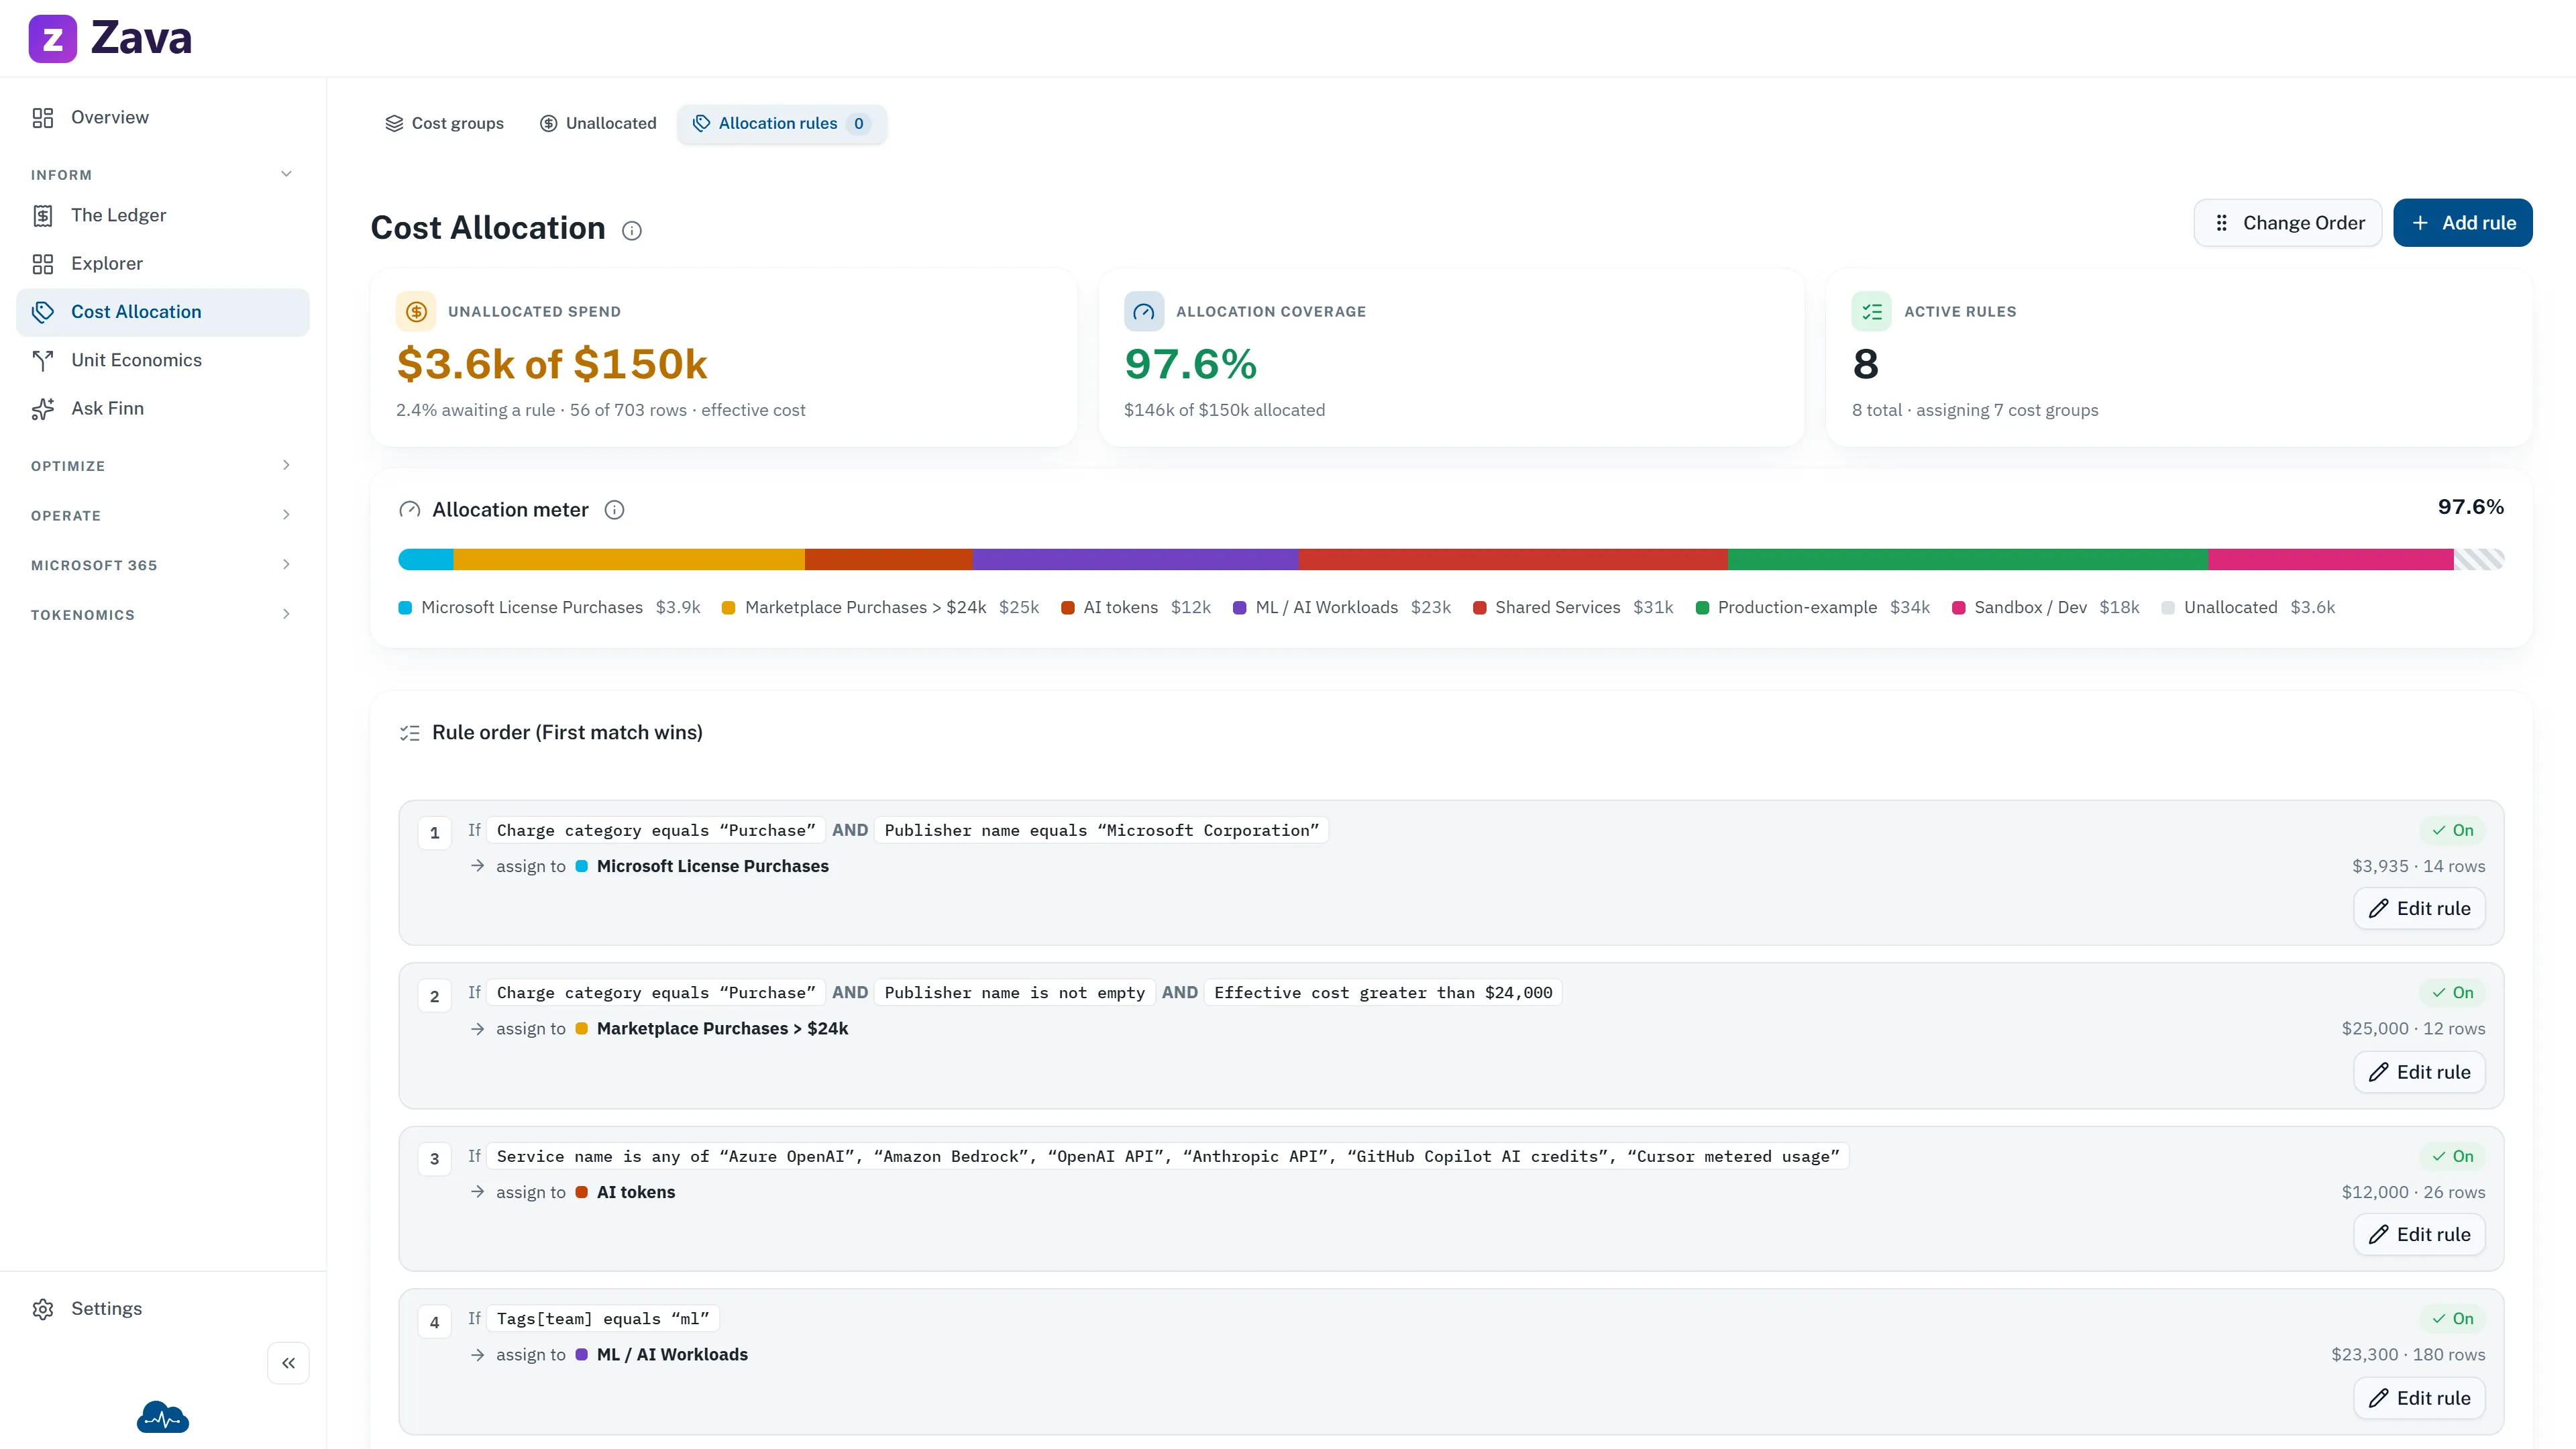Open Settings in the sidebar
This screenshot has height=1449, width=2576.
pos(162,1309)
